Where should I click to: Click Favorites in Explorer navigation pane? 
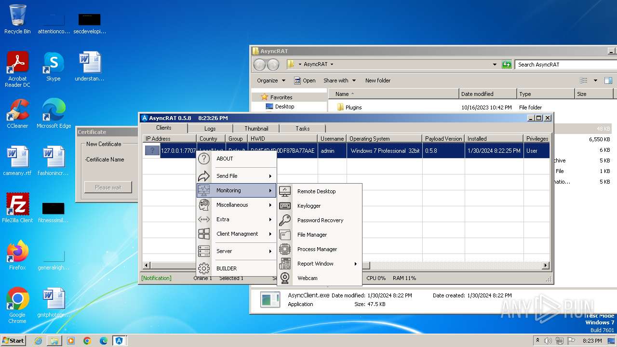(281, 97)
